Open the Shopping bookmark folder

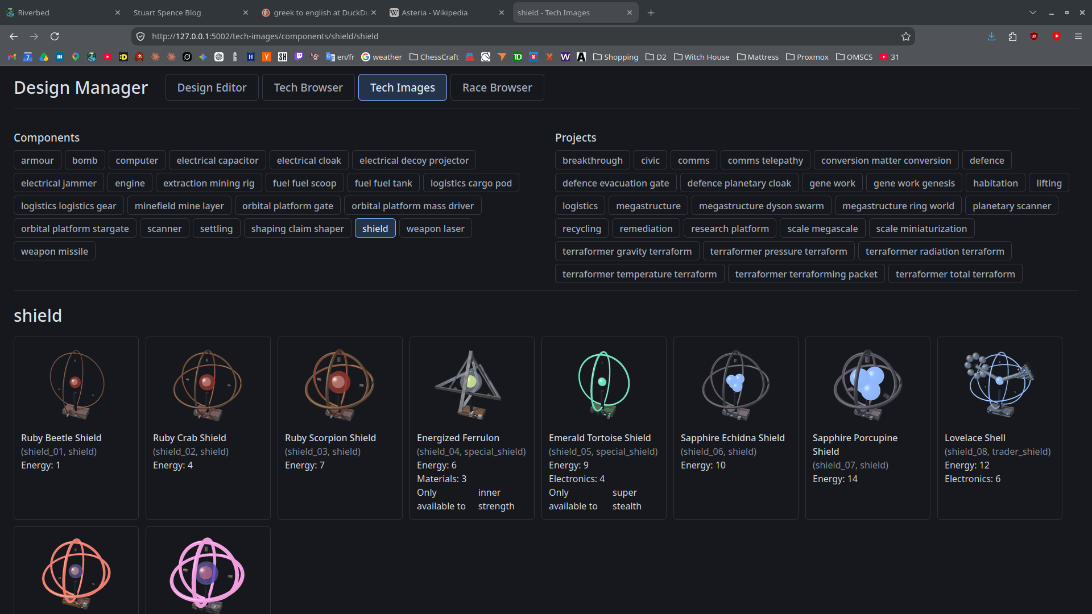(x=615, y=57)
